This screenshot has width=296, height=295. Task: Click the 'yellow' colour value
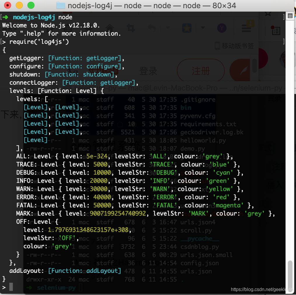pyautogui.click(x=219, y=189)
